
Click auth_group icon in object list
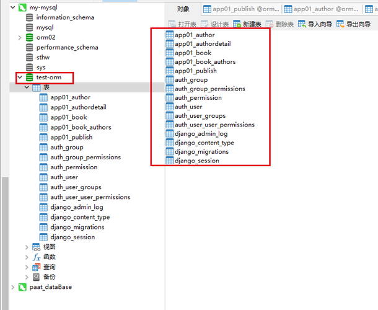coord(170,80)
